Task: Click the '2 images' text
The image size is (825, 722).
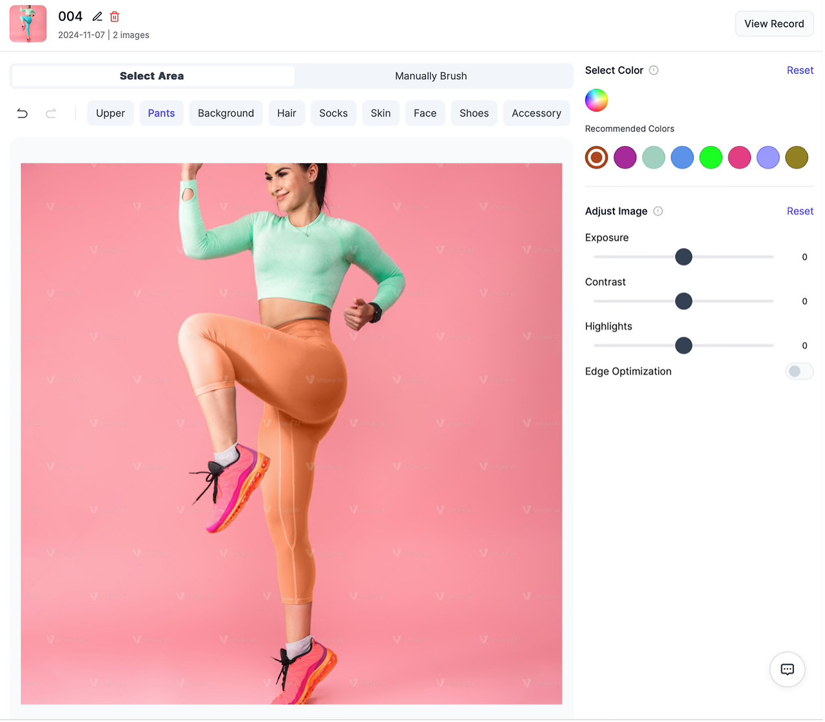Action: pos(131,35)
